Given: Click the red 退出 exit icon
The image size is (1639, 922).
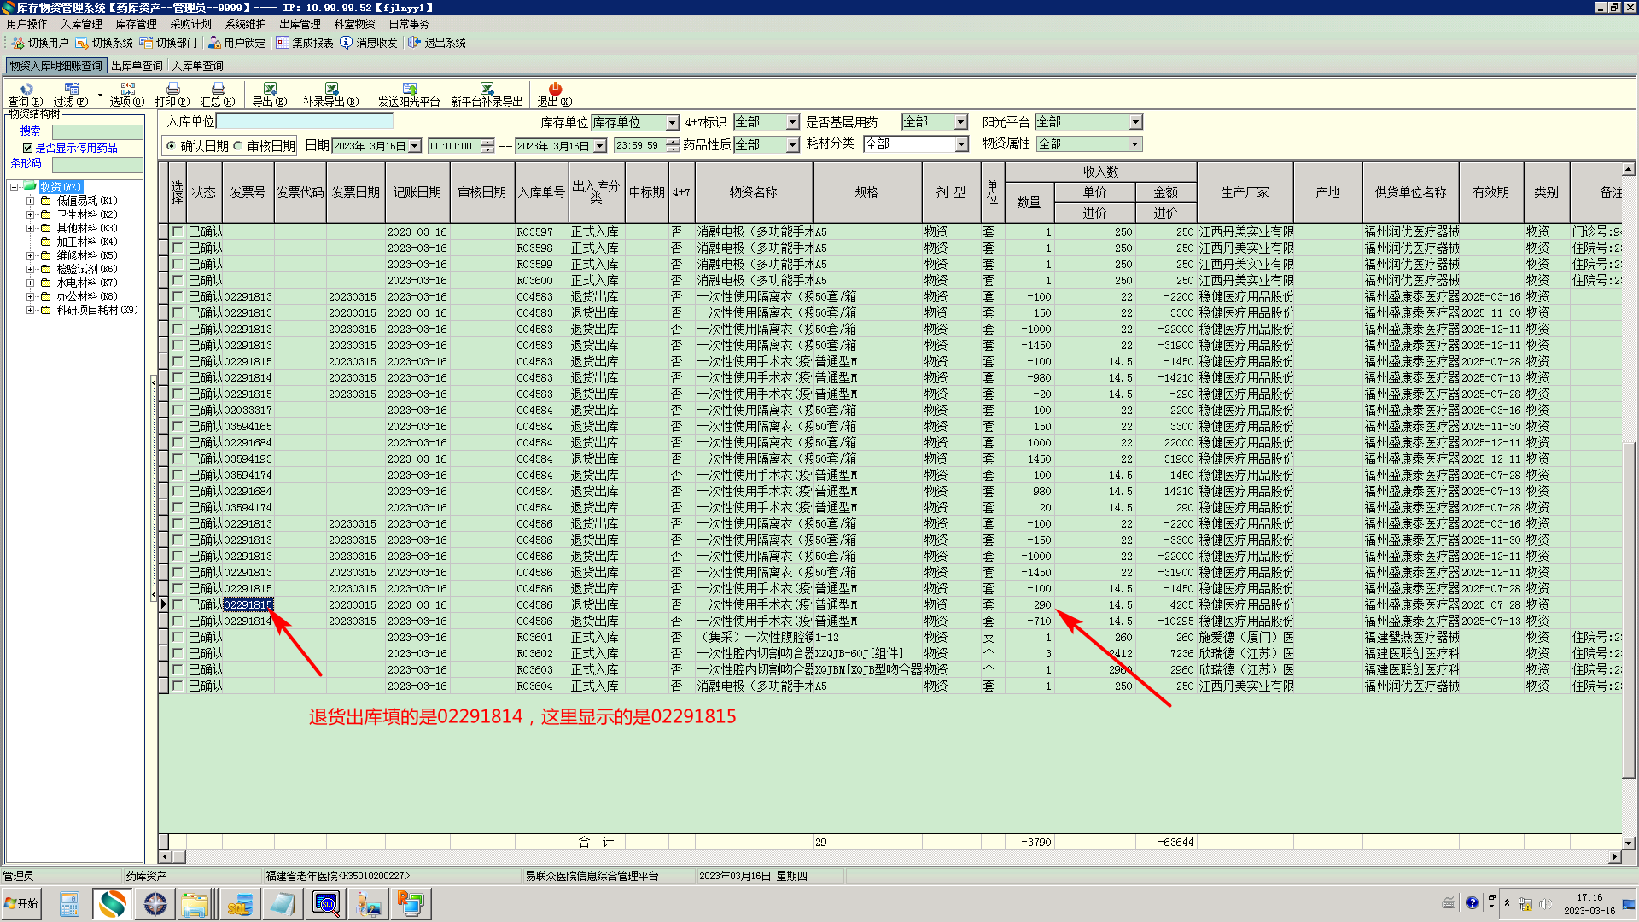Looking at the screenshot, I should (x=555, y=90).
